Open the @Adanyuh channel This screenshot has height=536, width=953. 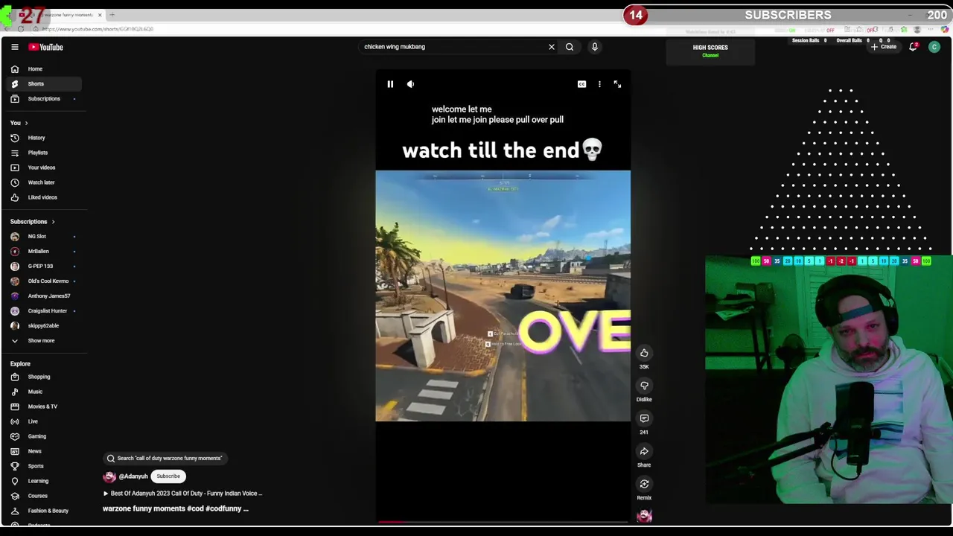click(133, 476)
